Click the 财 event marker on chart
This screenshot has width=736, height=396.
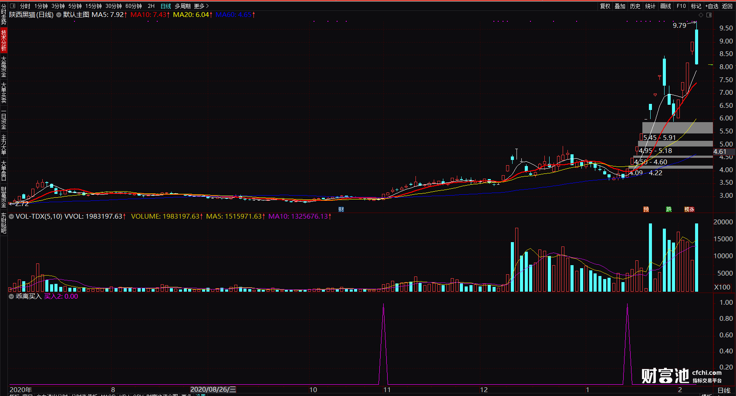[x=341, y=210]
